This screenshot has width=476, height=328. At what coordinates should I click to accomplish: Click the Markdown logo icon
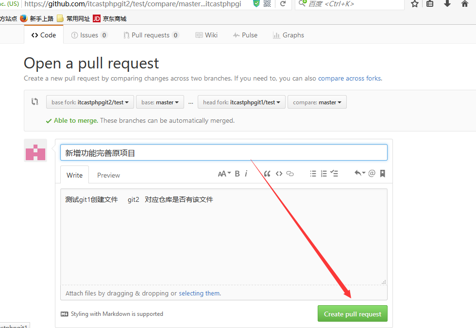pyautogui.click(x=64, y=314)
